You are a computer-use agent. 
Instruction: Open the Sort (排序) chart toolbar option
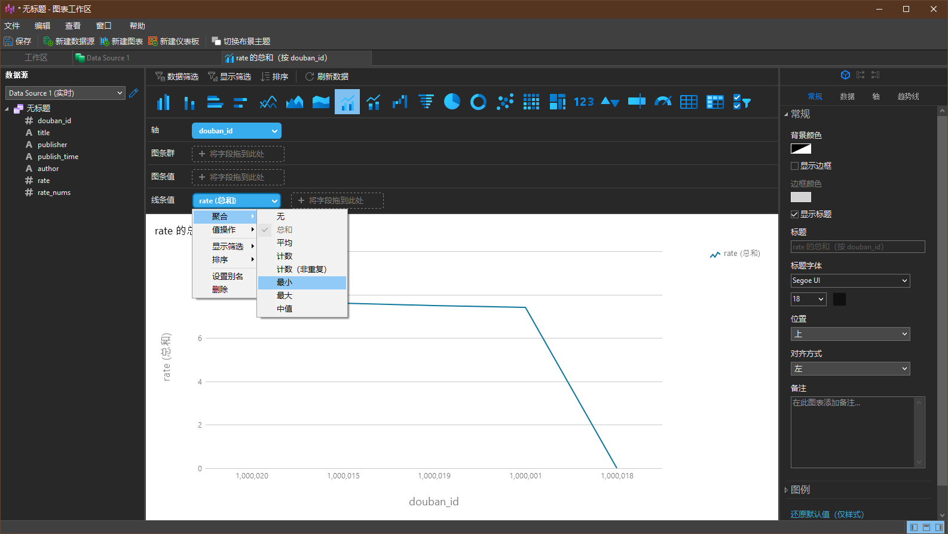274,77
